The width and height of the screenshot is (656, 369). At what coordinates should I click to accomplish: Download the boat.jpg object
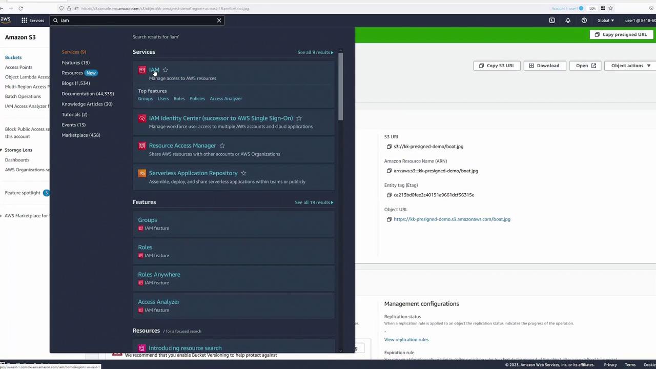[x=544, y=66]
